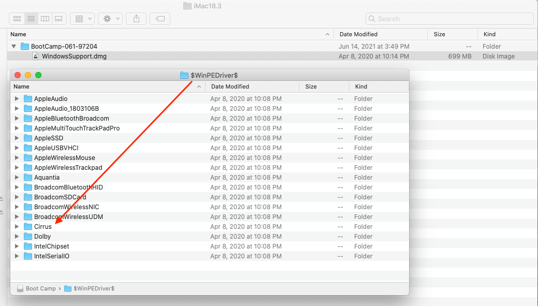Select WindowsSupport.dmg disk image icon
The image size is (538, 306).
click(x=36, y=56)
